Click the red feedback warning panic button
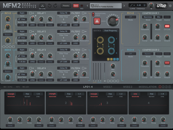Image resolution: width=173 pixels, height=130 pixels. (x=97, y=21)
